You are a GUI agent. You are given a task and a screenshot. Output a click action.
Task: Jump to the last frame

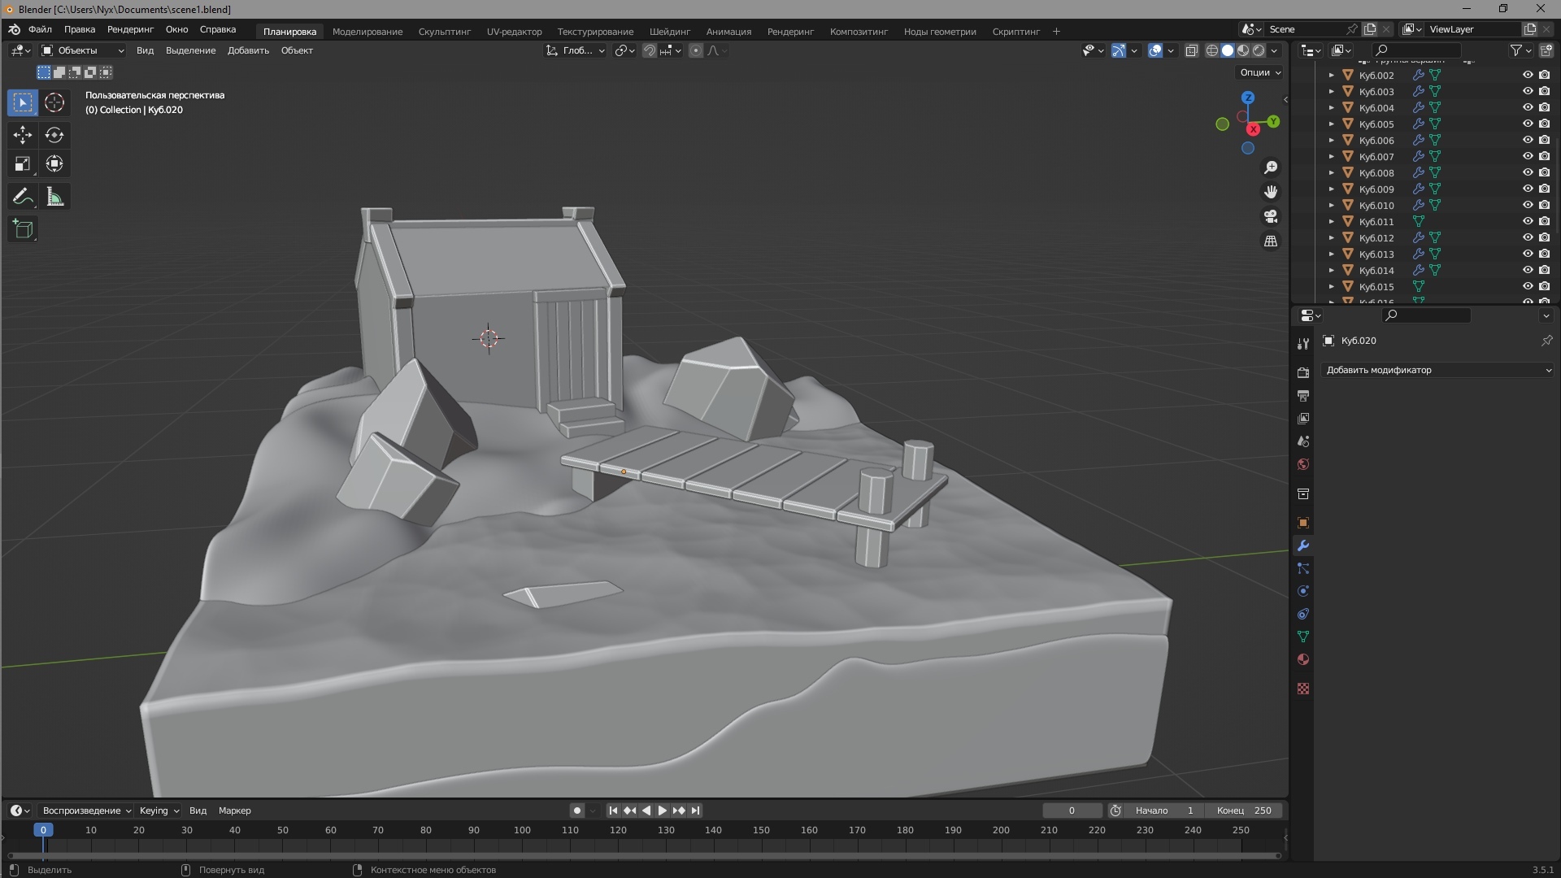pyautogui.click(x=695, y=811)
